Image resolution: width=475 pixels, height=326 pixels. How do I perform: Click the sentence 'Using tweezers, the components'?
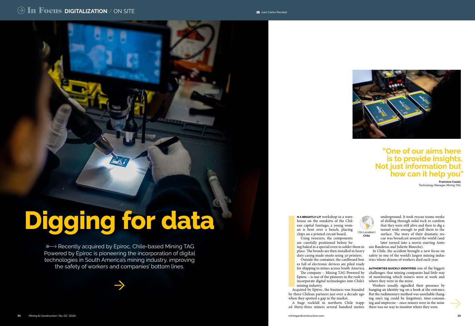pos(327,238)
